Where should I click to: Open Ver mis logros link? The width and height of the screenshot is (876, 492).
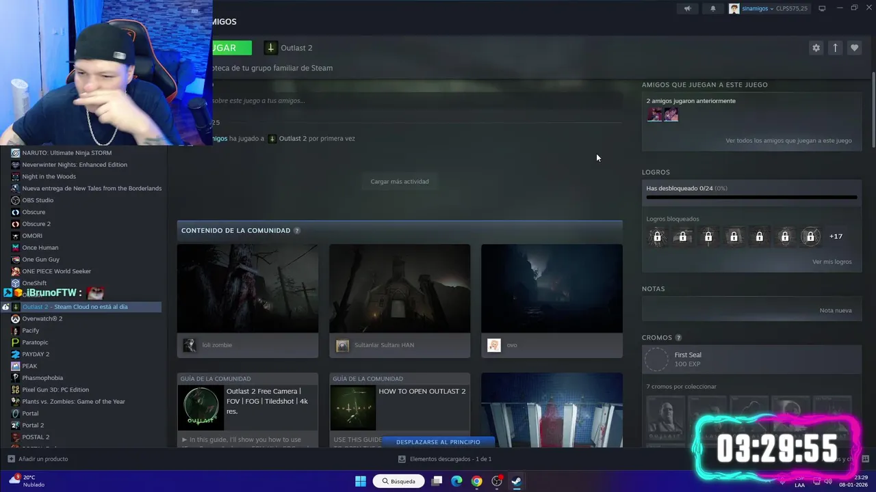(832, 262)
